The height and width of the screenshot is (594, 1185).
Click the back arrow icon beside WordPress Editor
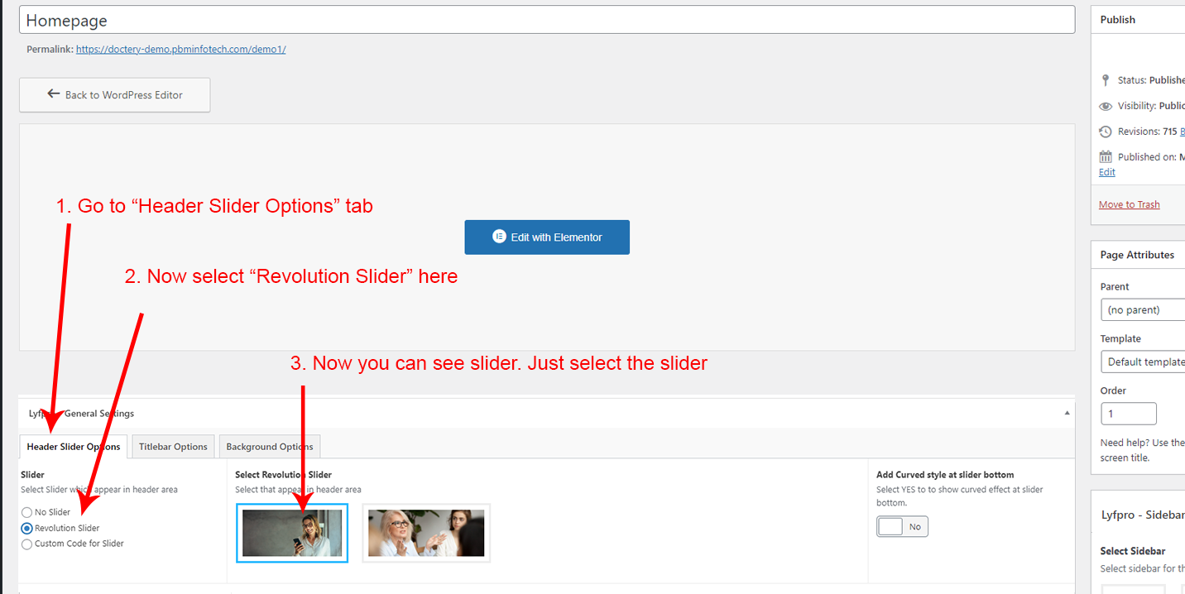(54, 94)
